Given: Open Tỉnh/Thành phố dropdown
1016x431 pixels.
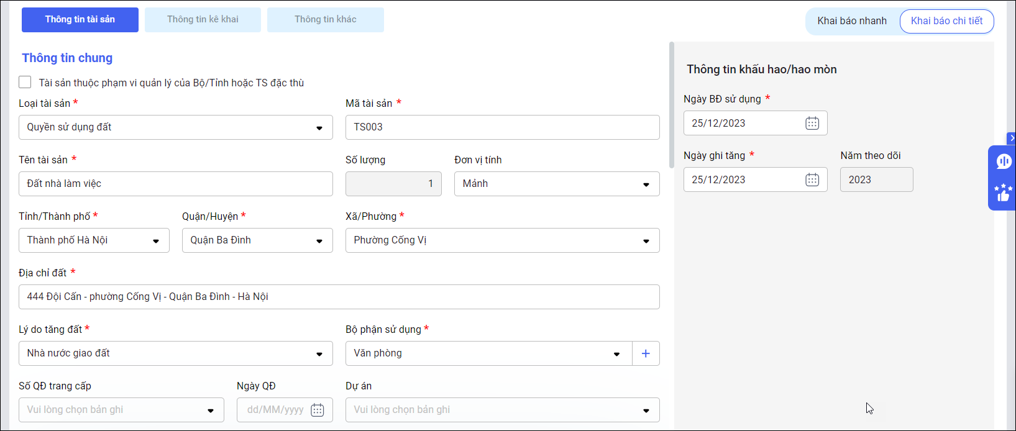Looking at the screenshot, I should click(156, 241).
